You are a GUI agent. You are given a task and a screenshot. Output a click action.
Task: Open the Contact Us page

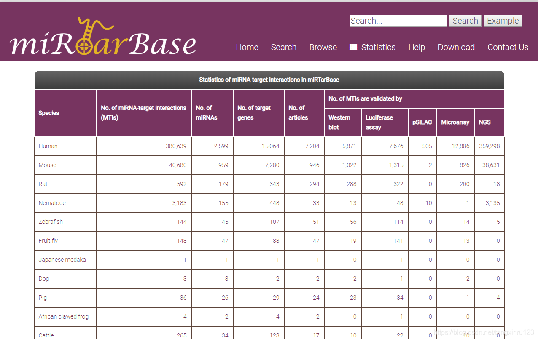[x=508, y=47]
